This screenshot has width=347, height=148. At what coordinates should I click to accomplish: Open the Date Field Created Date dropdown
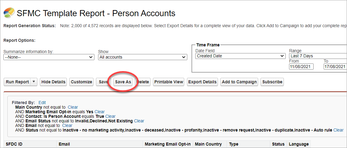click(240, 56)
